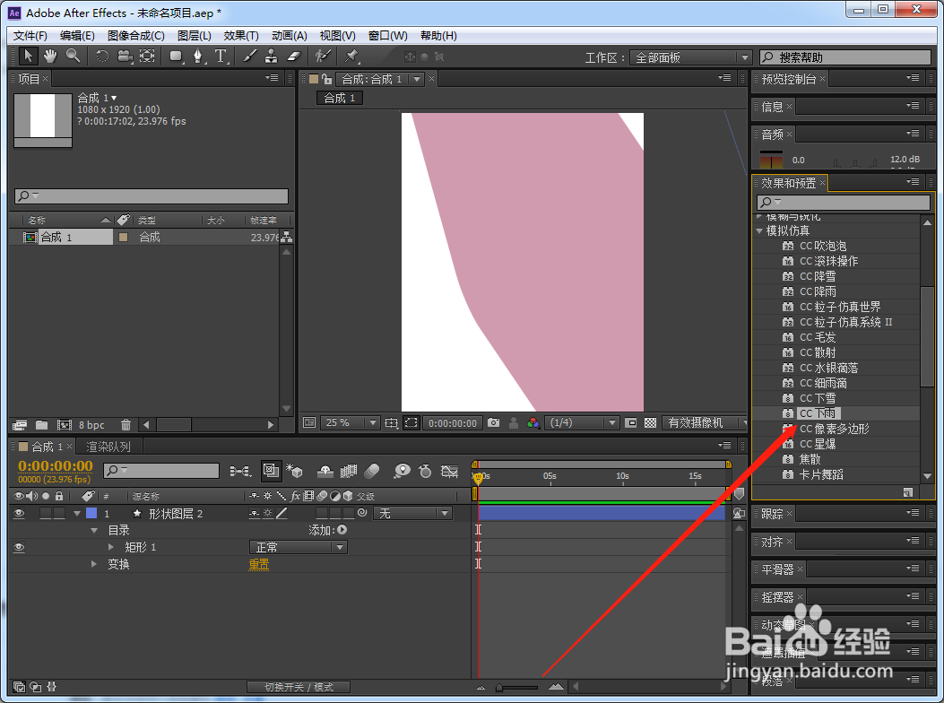Select the Clone Stamp tool

pos(272,56)
